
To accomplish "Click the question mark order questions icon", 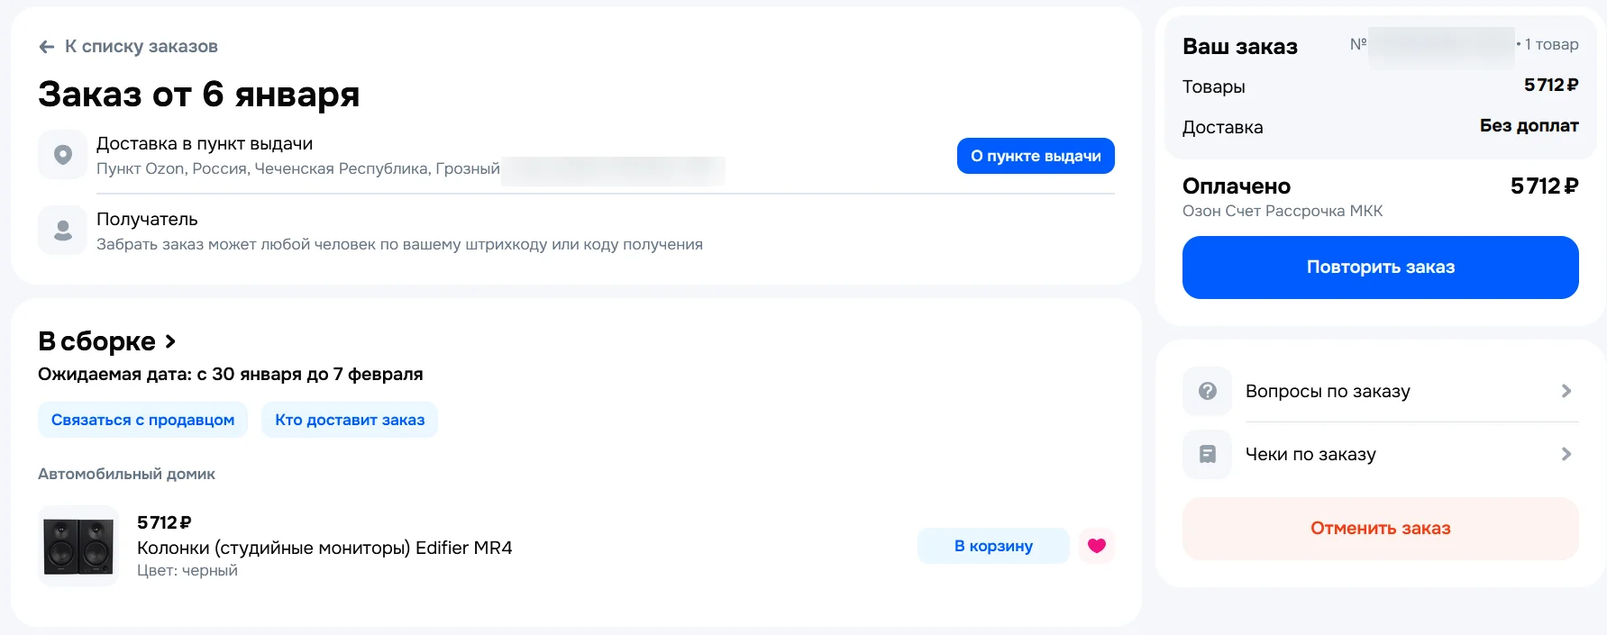I will click(1208, 391).
